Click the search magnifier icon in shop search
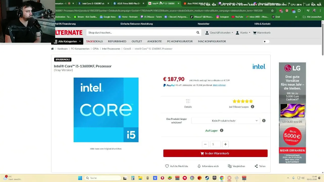The height and width of the screenshot is (182, 324). point(198,33)
